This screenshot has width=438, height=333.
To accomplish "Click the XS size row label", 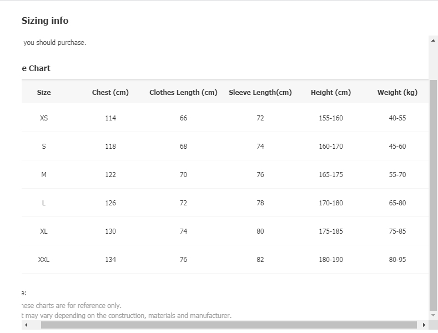I will [x=44, y=118].
